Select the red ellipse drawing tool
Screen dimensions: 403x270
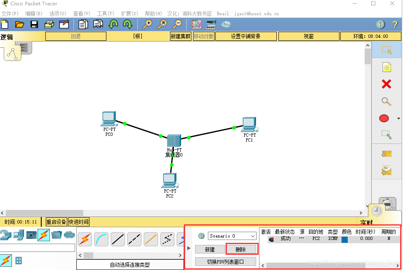click(384, 119)
